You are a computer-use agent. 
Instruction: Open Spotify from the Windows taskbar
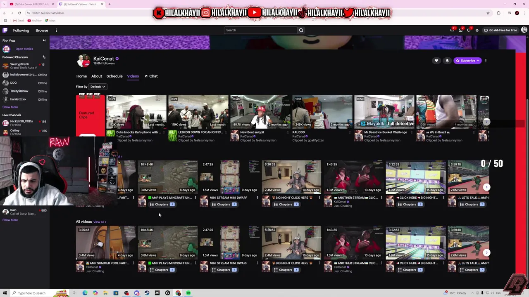[188, 293]
